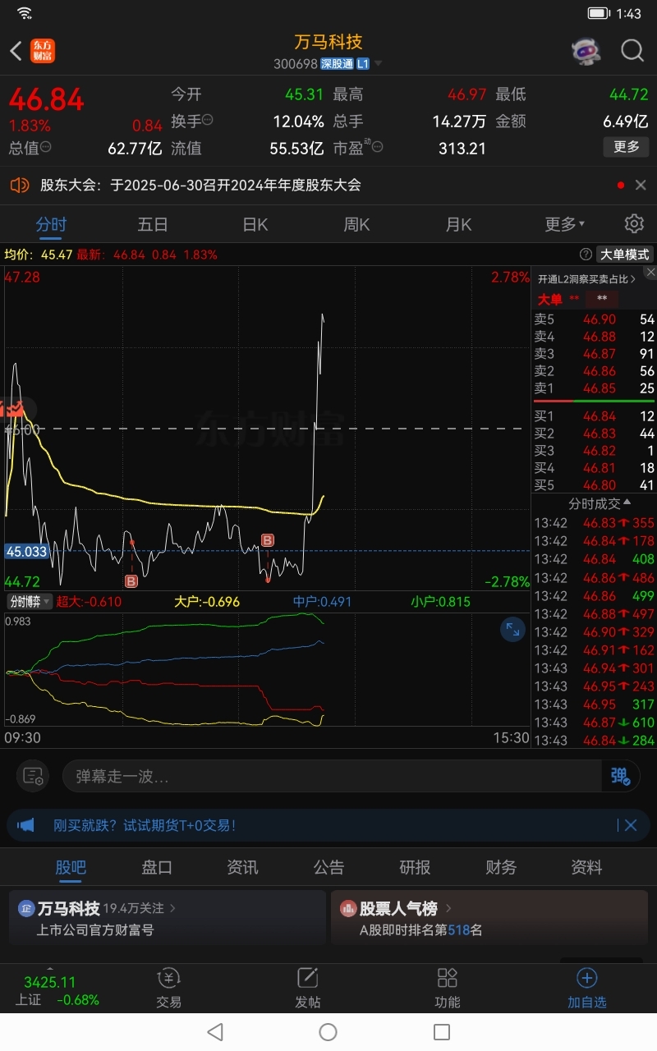Screen dimensions: 657x1051
Task: Open chart settings gear icon
Action: (633, 224)
